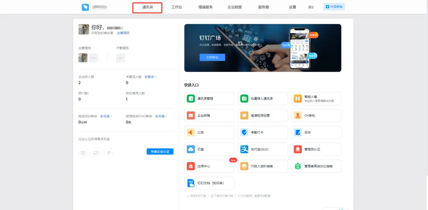The image size is (428, 210).
Task: Click the 钉钉广场 banner title
Action: coord(210,38)
